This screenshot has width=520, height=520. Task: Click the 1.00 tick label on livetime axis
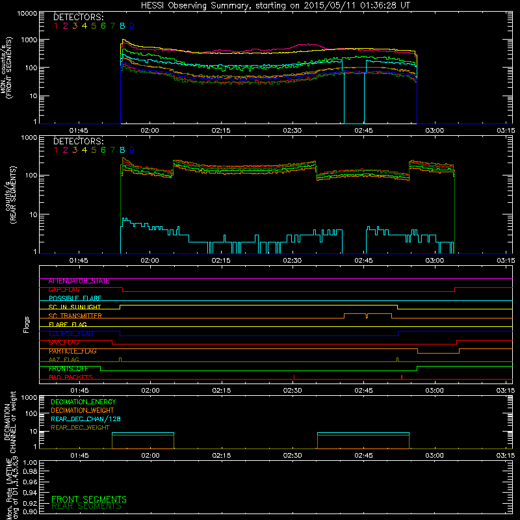tap(30, 463)
